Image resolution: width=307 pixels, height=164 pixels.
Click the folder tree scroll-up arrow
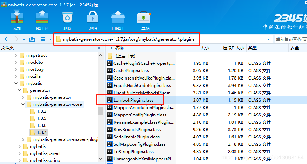[x=101, y=55]
